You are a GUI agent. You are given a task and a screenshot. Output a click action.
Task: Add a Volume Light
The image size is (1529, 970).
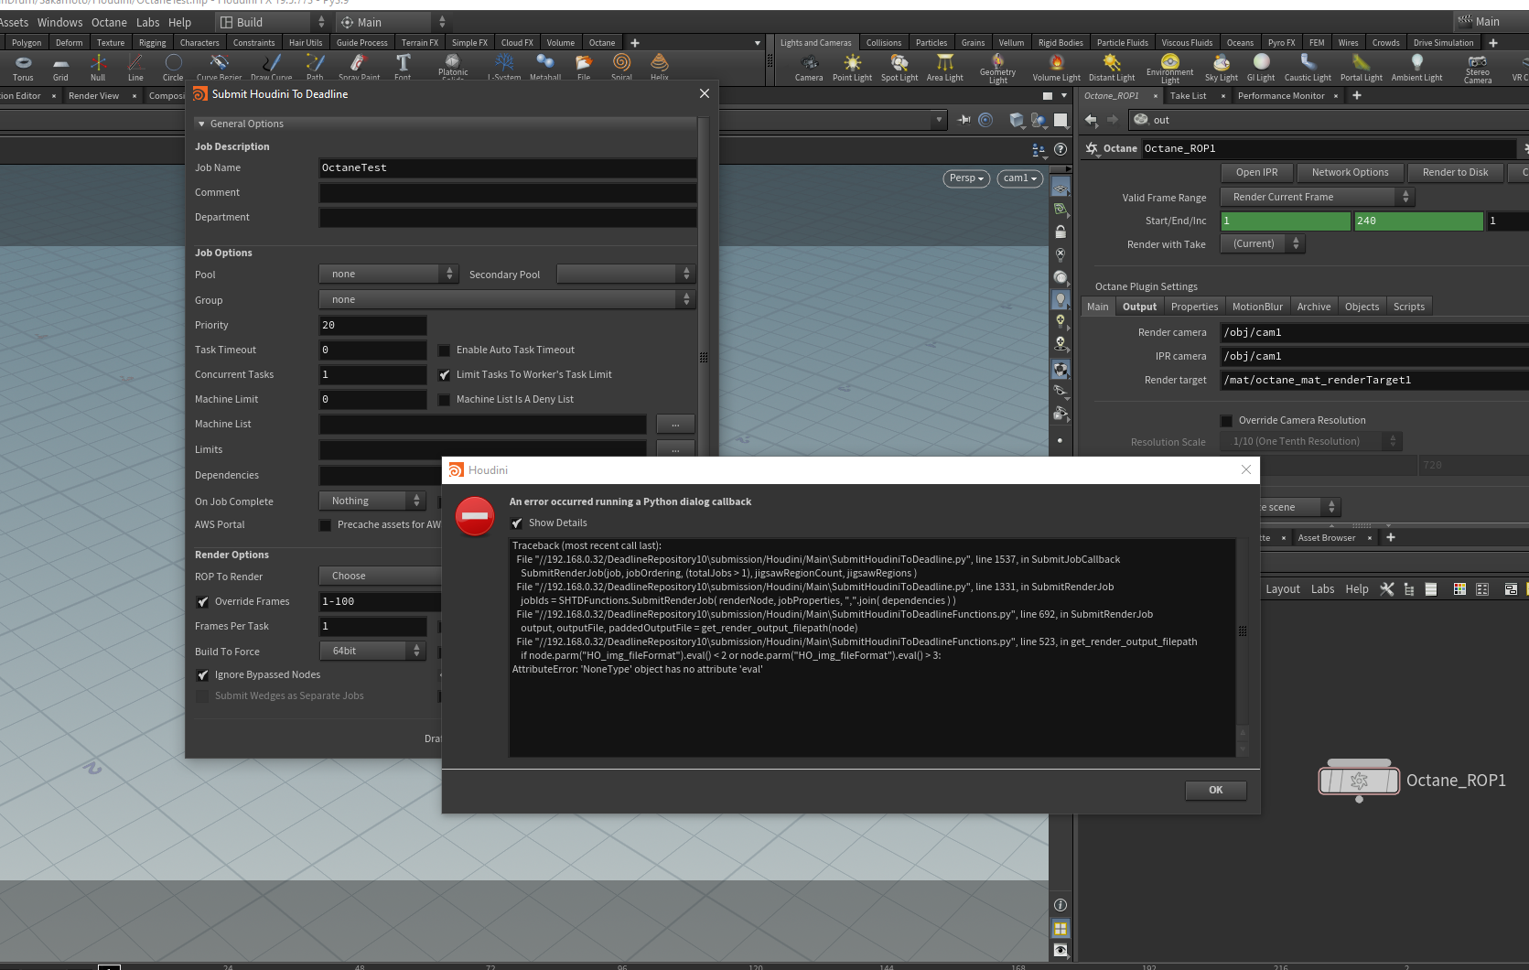click(x=1057, y=68)
